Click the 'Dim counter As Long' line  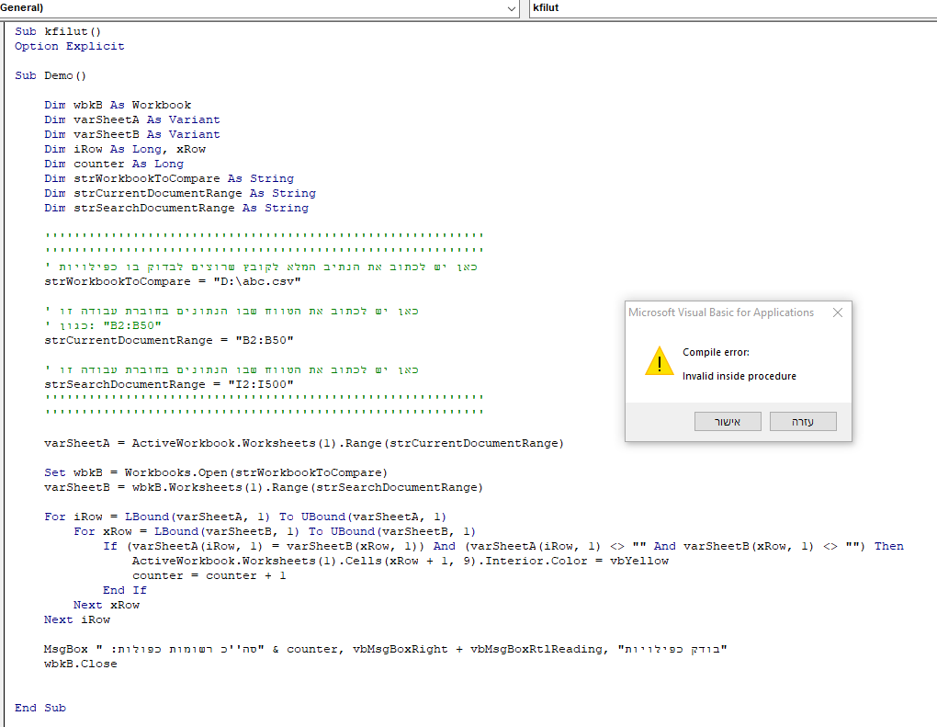pos(114,164)
